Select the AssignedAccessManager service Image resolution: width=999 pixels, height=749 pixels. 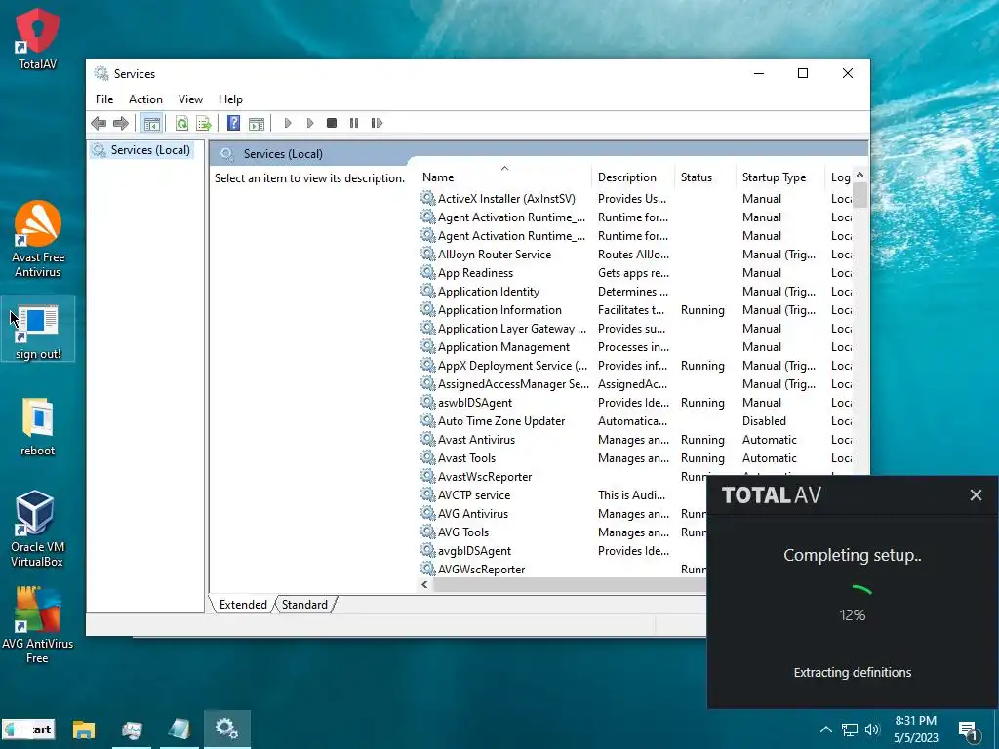[x=513, y=384]
